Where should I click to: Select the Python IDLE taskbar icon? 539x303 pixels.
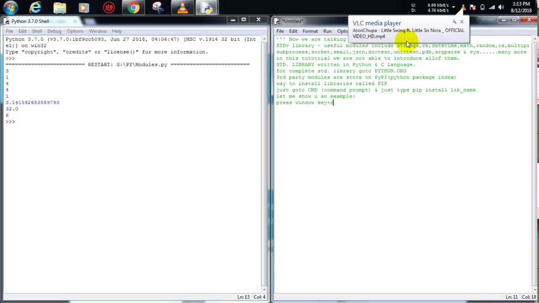tap(207, 8)
